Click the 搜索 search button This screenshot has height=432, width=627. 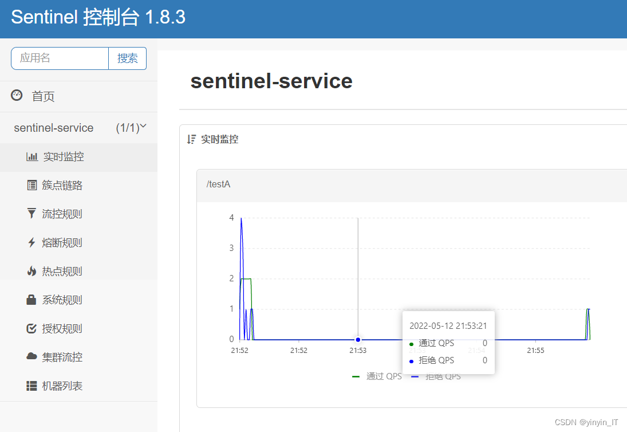128,58
